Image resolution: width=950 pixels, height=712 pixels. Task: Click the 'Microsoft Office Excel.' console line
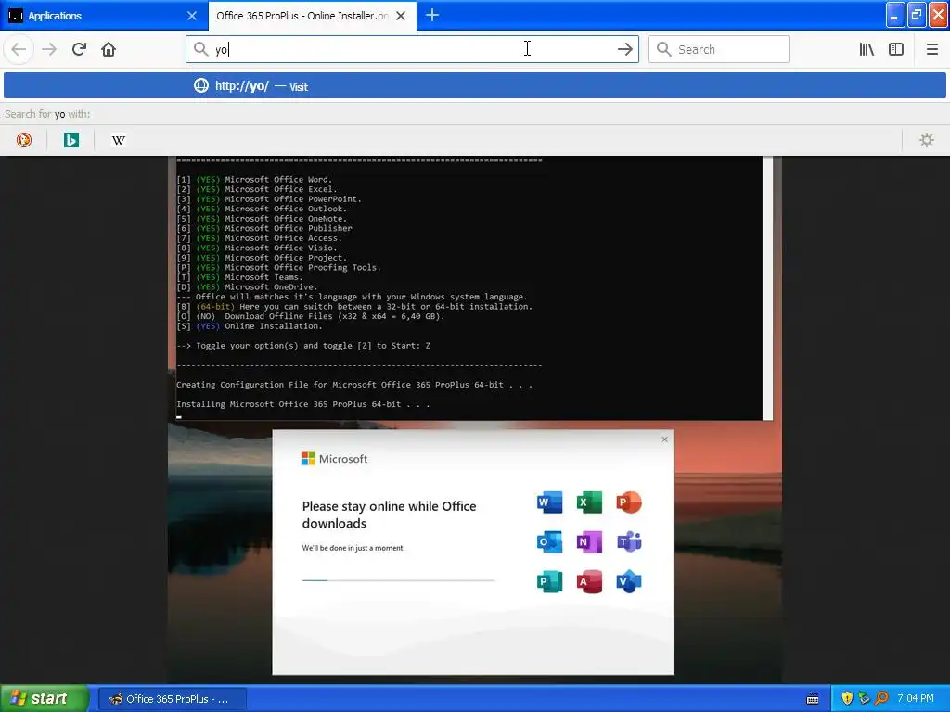click(x=257, y=189)
